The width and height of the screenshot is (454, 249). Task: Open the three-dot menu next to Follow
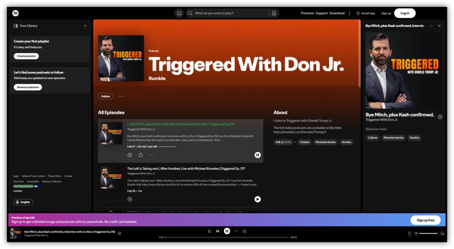click(x=121, y=96)
